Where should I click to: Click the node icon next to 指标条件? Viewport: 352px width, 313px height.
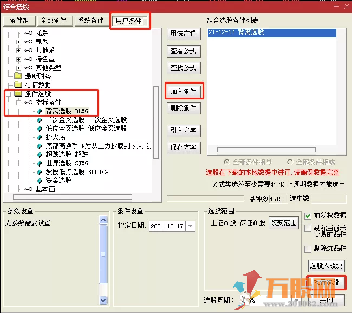click(x=29, y=103)
